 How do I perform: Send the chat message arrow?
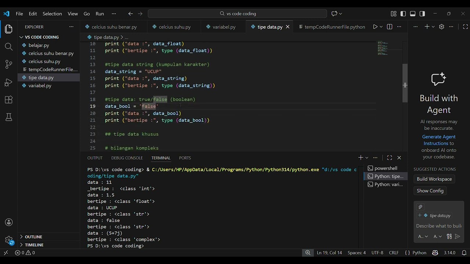(458, 236)
